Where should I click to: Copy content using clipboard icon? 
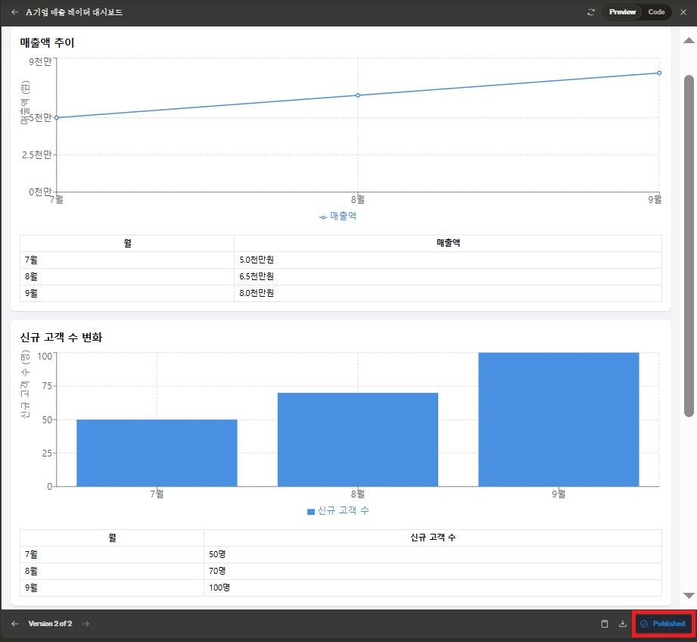click(605, 624)
